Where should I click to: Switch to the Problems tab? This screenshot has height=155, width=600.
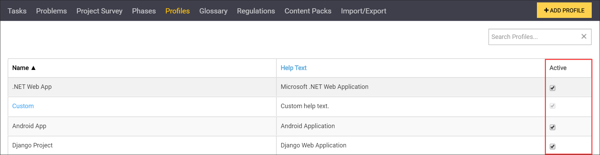pyautogui.click(x=51, y=11)
